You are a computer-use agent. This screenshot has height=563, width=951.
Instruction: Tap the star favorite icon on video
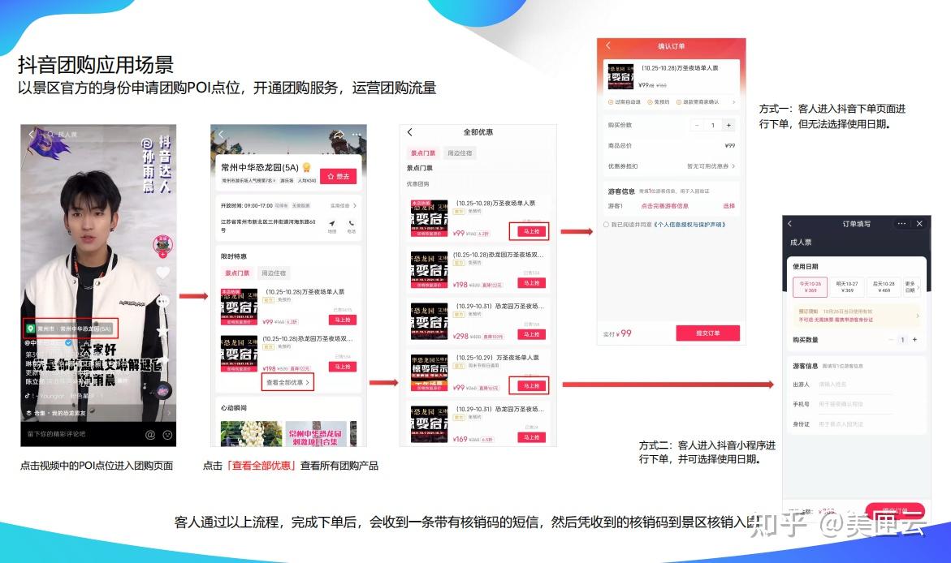pos(162,332)
